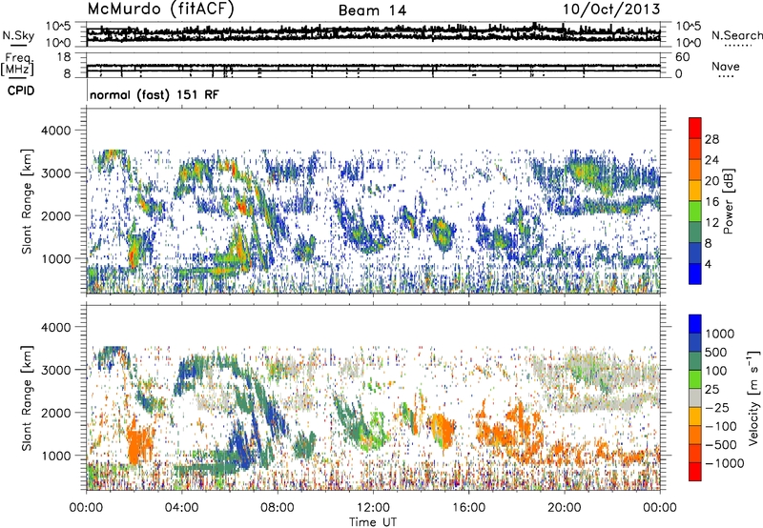The image size is (763, 528).
Task: Click the McMurdo (fitACF) plot title
Action: coord(160,10)
